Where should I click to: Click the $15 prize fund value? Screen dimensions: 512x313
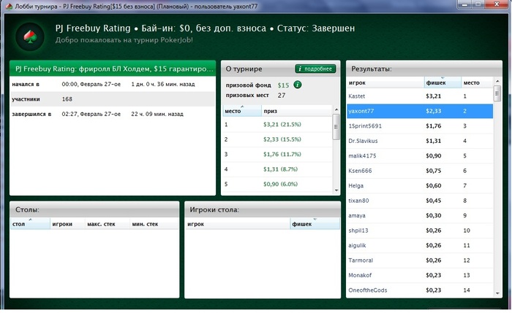(283, 85)
